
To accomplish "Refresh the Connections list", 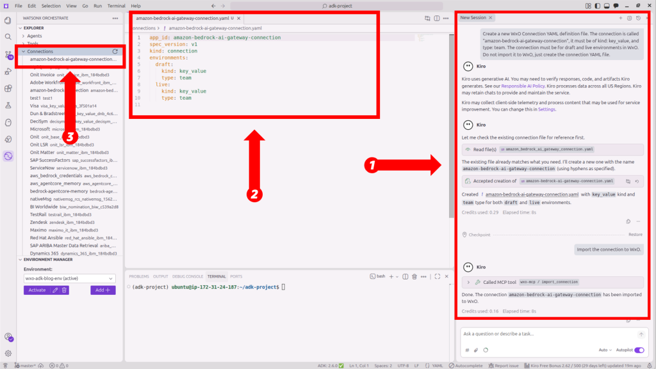I will pyautogui.click(x=114, y=51).
